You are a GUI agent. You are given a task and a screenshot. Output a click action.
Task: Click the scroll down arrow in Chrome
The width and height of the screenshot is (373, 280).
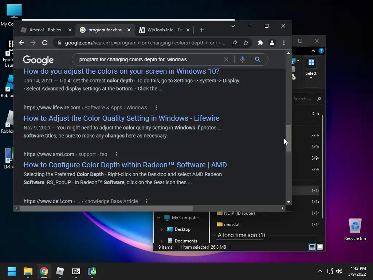click(288, 202)
